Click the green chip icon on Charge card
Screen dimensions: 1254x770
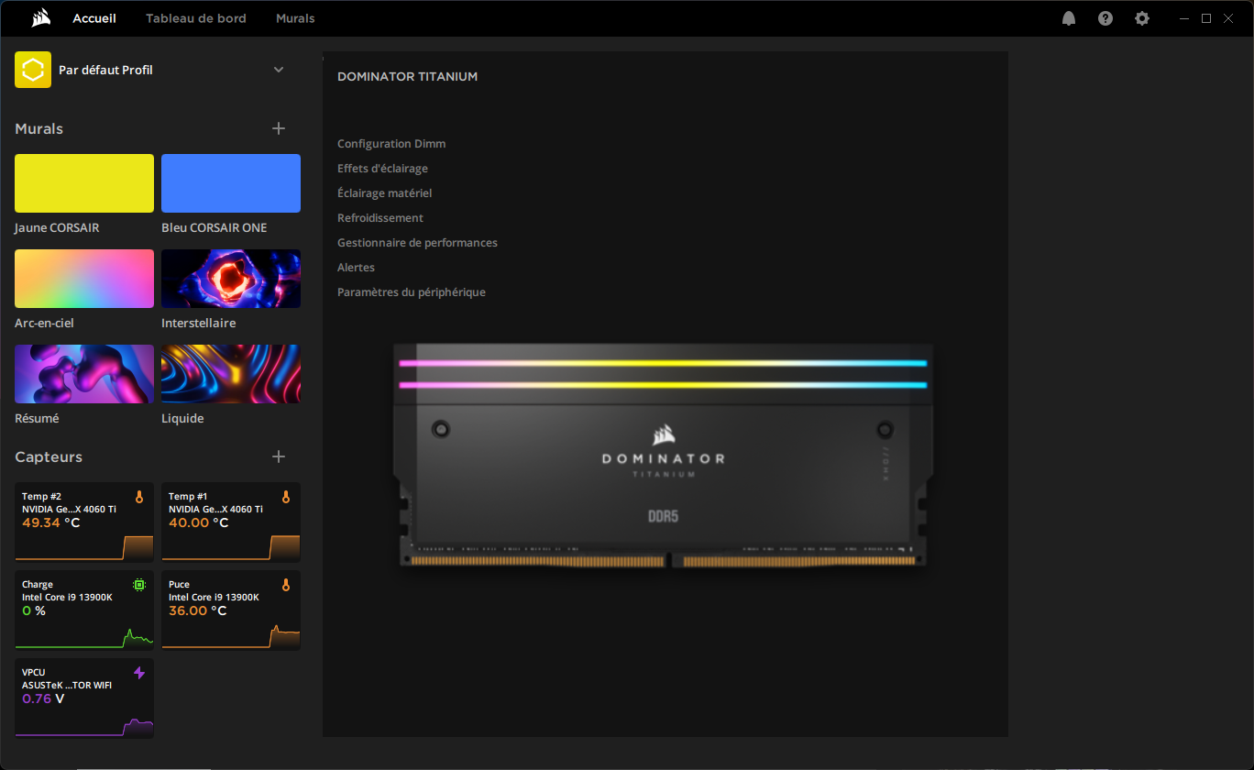coord(139,585)
